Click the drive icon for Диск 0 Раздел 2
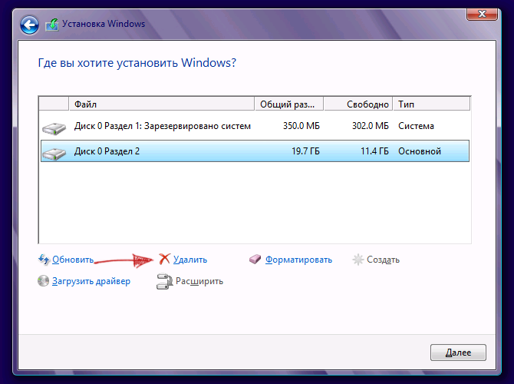Viewport: 514px width, 384px height. coord(54,154)
